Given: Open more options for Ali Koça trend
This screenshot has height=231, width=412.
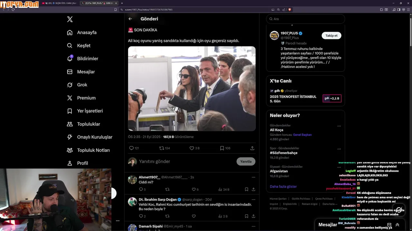Looking at the screenshot, I should pyautogui.click(x=339, y=126).
